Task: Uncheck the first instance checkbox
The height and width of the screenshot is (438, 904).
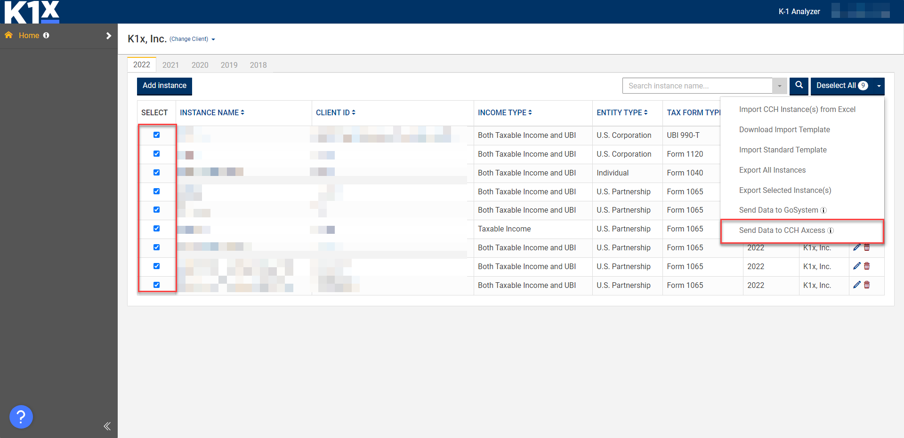Action: point(157,135)
